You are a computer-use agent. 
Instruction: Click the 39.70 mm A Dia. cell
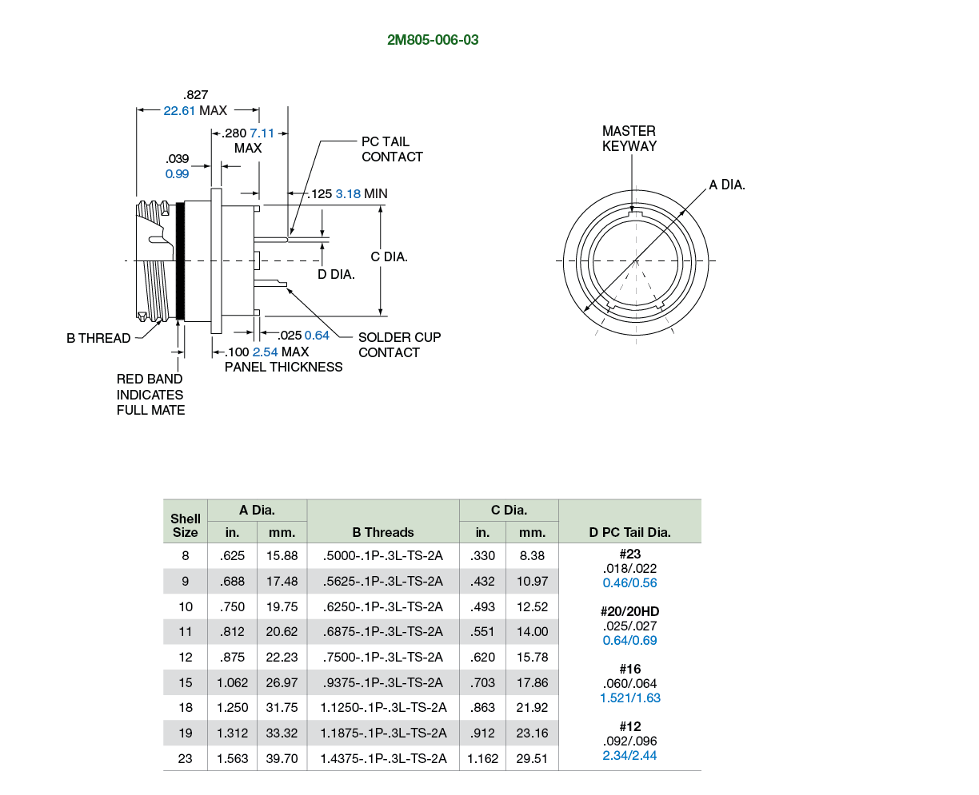click(282, 758)
